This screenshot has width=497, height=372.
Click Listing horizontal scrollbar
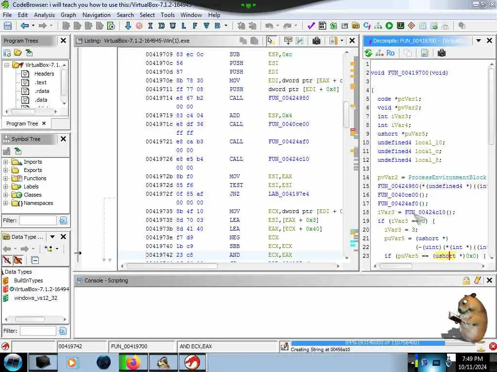(x=172, y=266)
